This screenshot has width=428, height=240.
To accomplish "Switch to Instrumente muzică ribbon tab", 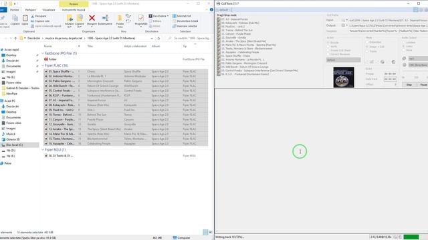I will (x=74, y=10).
